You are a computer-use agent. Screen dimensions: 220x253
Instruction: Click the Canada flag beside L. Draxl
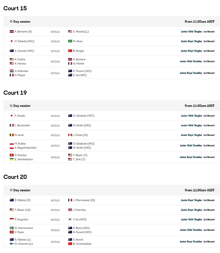[x=70, y=135]
